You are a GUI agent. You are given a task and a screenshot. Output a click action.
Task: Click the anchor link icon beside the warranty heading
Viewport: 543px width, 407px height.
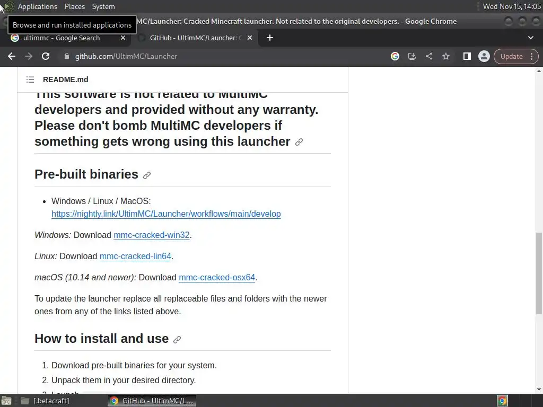[x=299, y=142]
